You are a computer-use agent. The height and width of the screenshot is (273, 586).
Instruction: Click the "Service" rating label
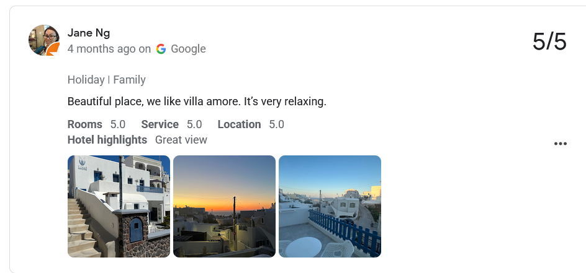pyautogui.click(x=160, y=124)
